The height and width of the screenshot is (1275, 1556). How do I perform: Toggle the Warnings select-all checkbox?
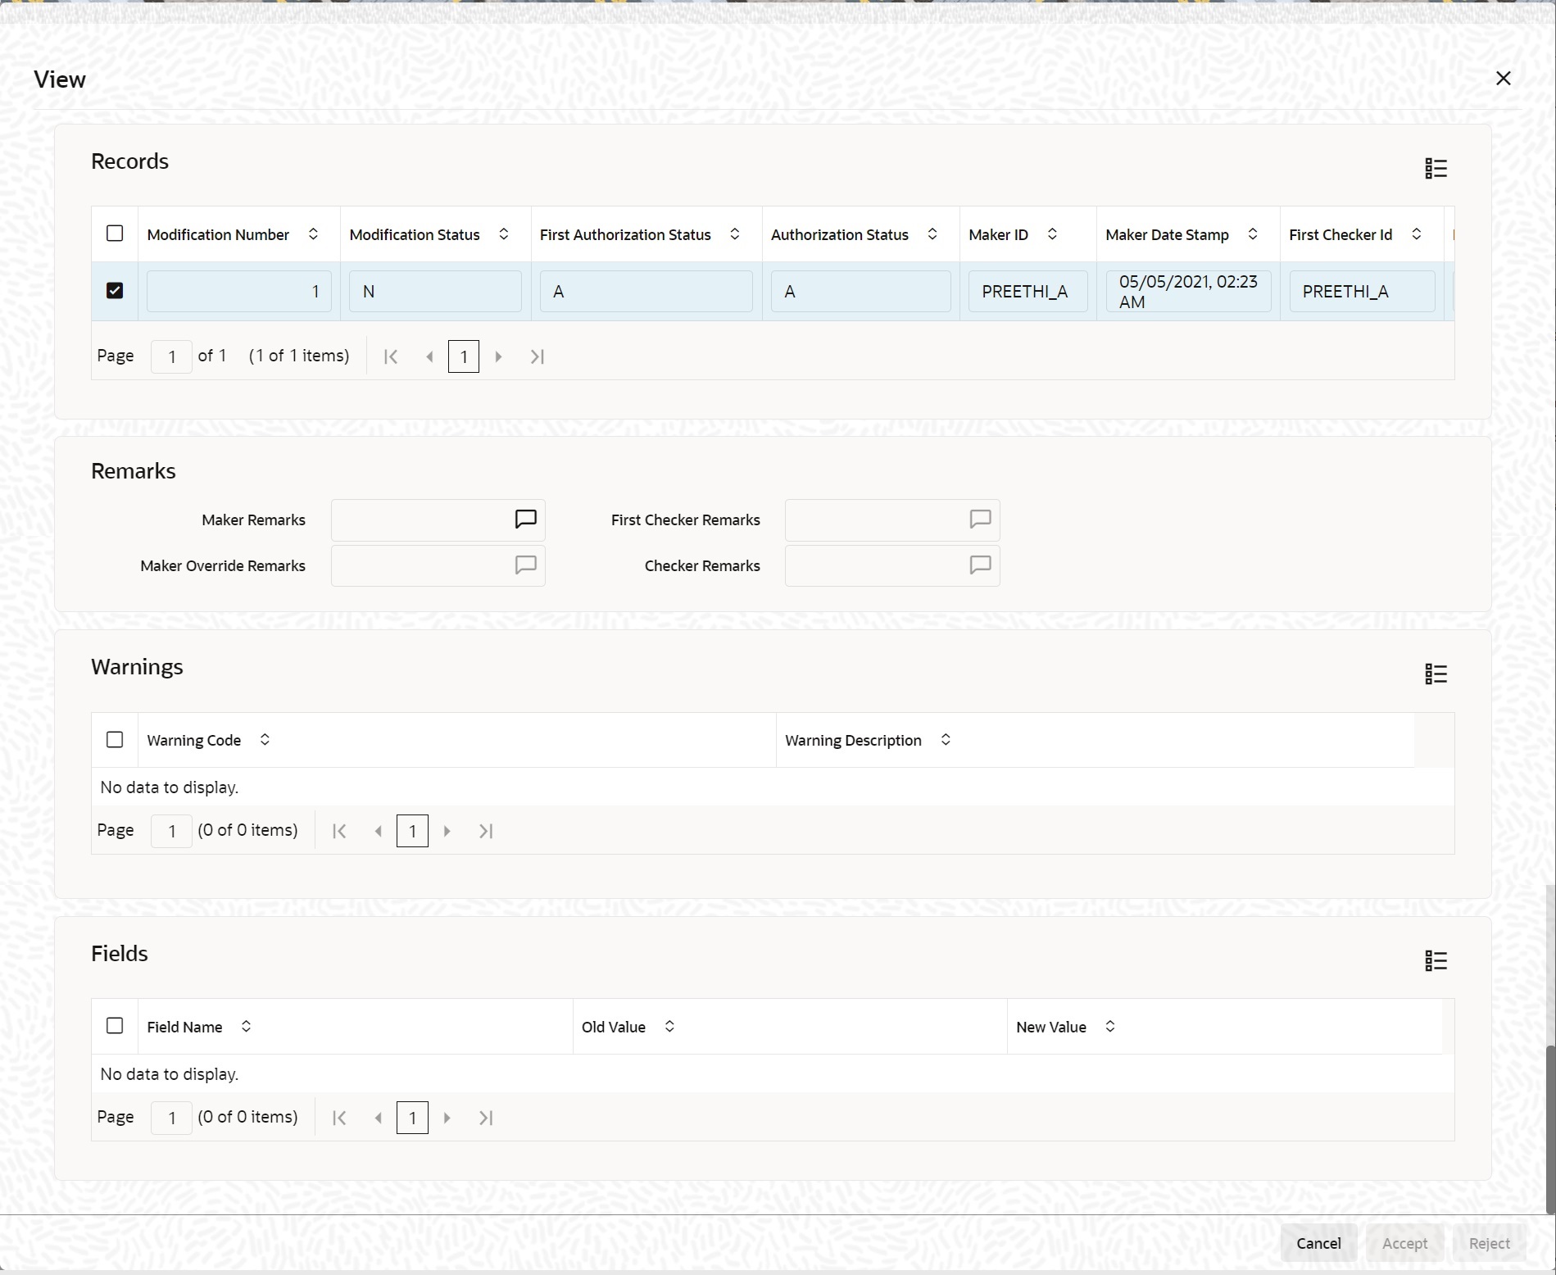coord(115,739)
